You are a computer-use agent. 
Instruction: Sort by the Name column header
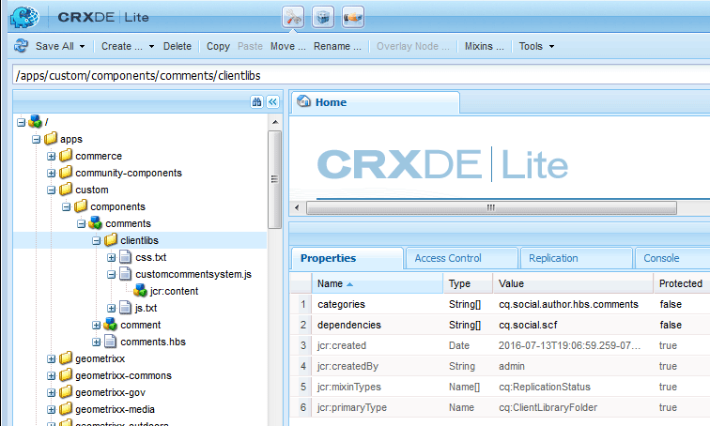(x=378, y=283)
